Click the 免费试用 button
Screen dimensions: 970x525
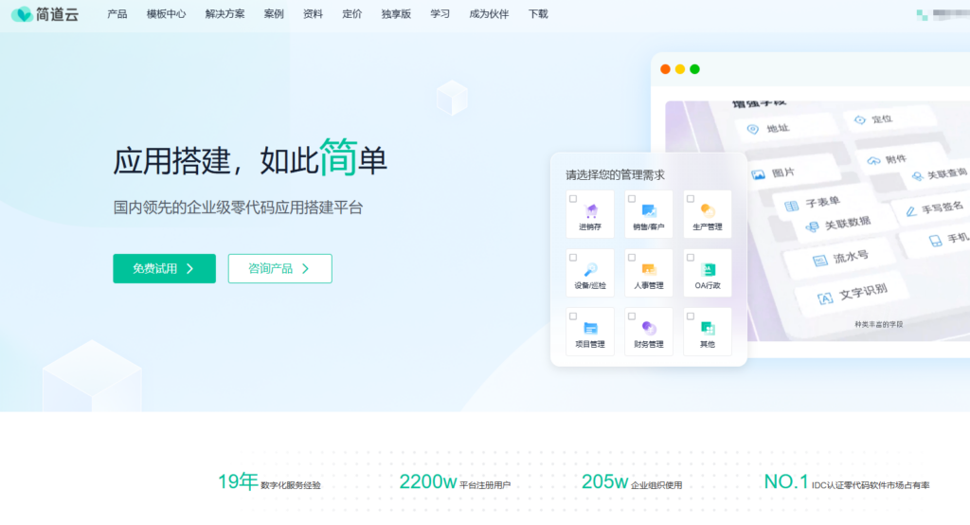pyautogui.click(x=165, y=269)
